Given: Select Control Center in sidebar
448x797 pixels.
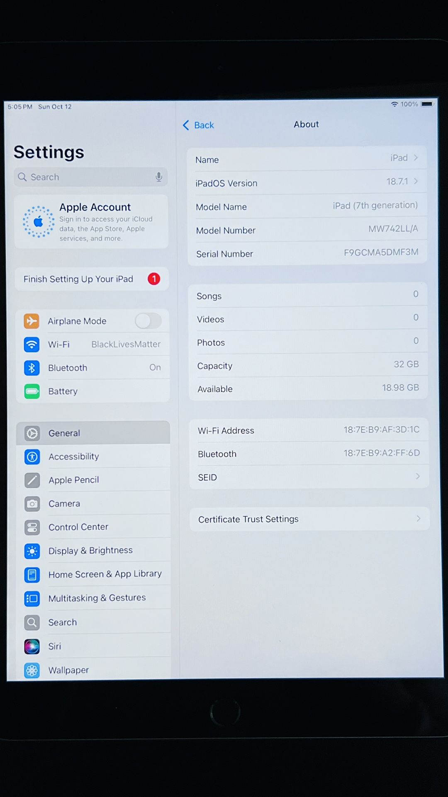Looking at the screenshot, I should [x=78, y=527].
